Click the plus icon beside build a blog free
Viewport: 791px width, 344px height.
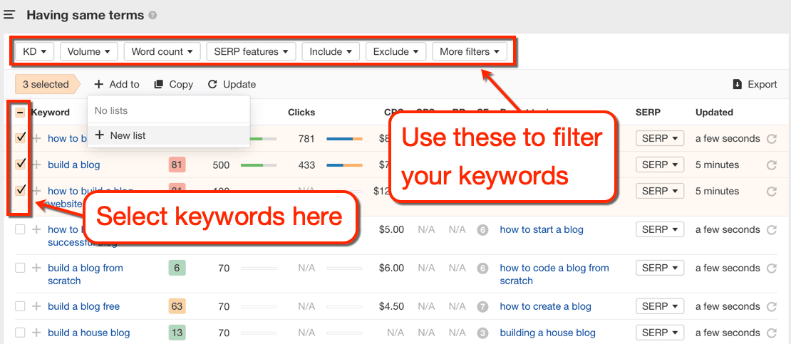click(x=36, y=306)
